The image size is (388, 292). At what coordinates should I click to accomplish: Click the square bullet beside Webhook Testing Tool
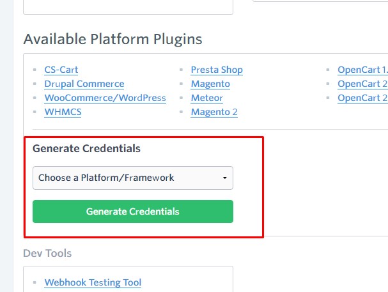click(35, 282)
